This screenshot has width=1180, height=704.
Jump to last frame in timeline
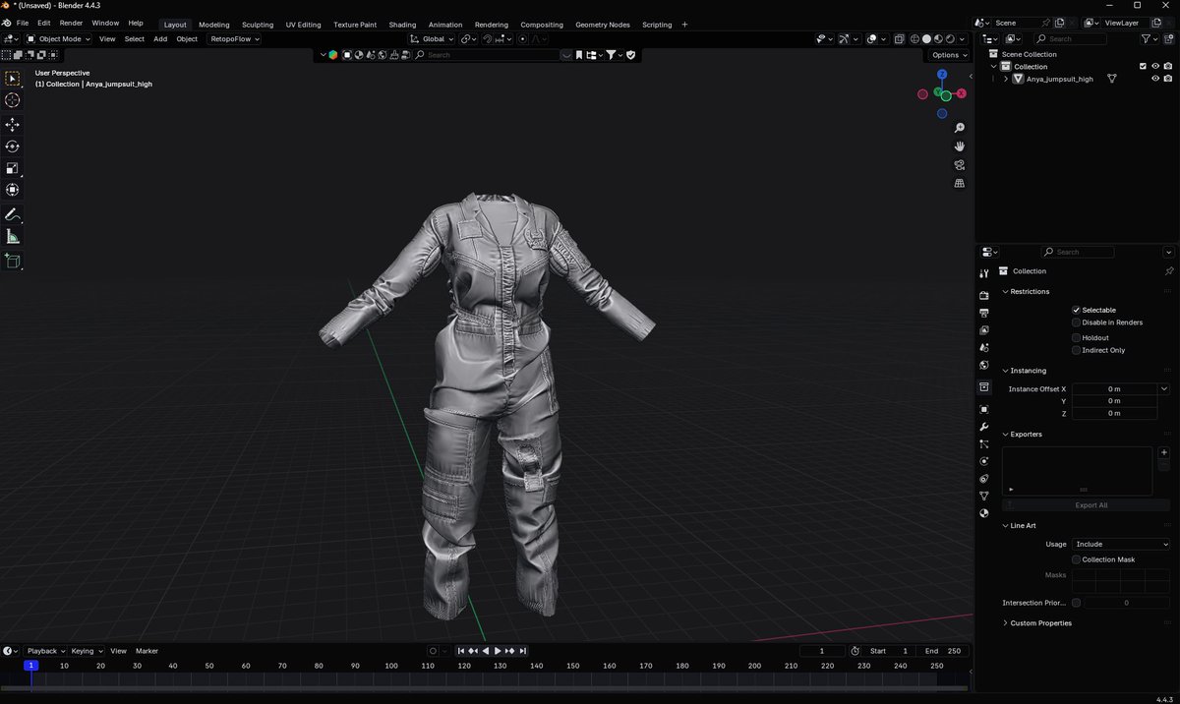pos(522,650)
